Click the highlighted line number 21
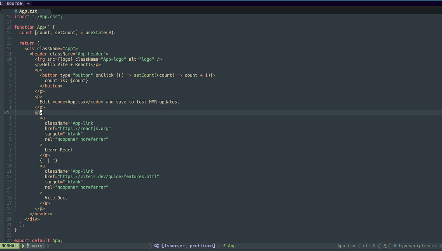This screenshot has width=442, height=251. coord(6,112)
